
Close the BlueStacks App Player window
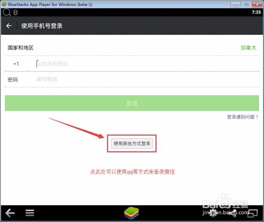257,4
